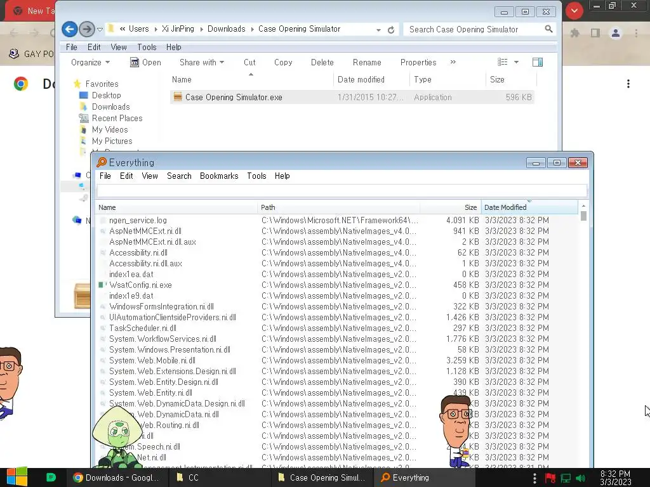Expand the Organize dropdown
650x487 pixels.
90,62
